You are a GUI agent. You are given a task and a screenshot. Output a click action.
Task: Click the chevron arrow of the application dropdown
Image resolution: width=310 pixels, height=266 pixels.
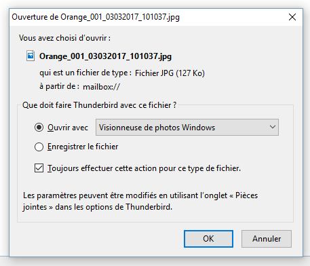click(273, 127)
